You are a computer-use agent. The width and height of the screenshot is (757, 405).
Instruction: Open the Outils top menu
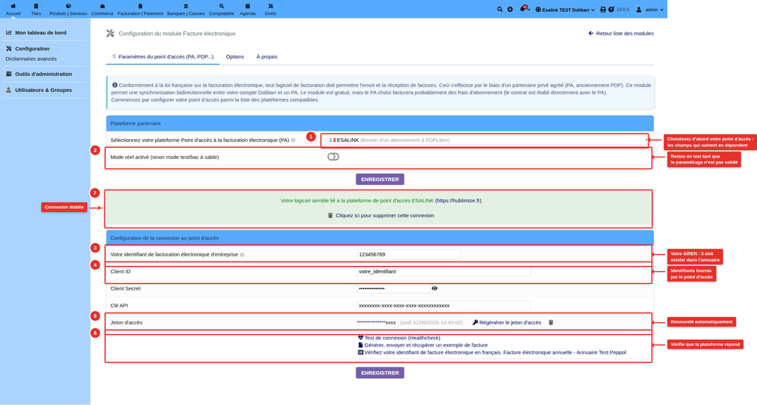tap(271, 9)
